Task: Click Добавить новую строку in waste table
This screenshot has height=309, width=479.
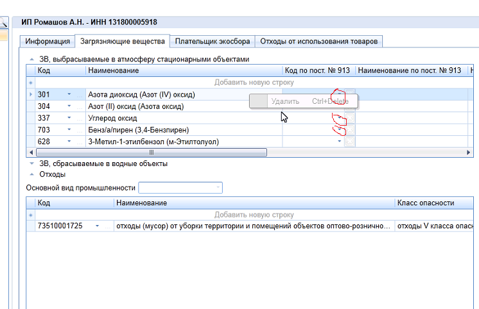Action: 254,215
